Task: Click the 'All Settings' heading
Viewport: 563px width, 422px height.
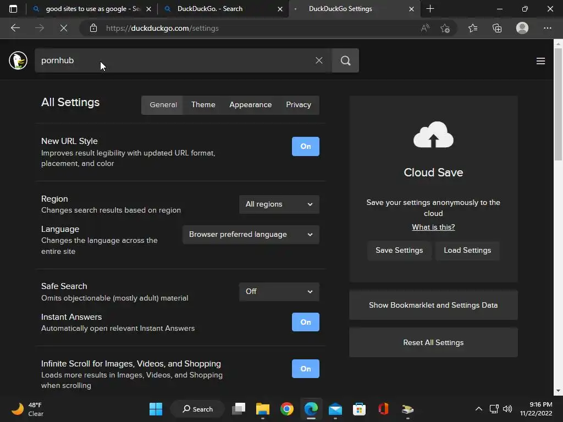Action: tap(70, 102)
